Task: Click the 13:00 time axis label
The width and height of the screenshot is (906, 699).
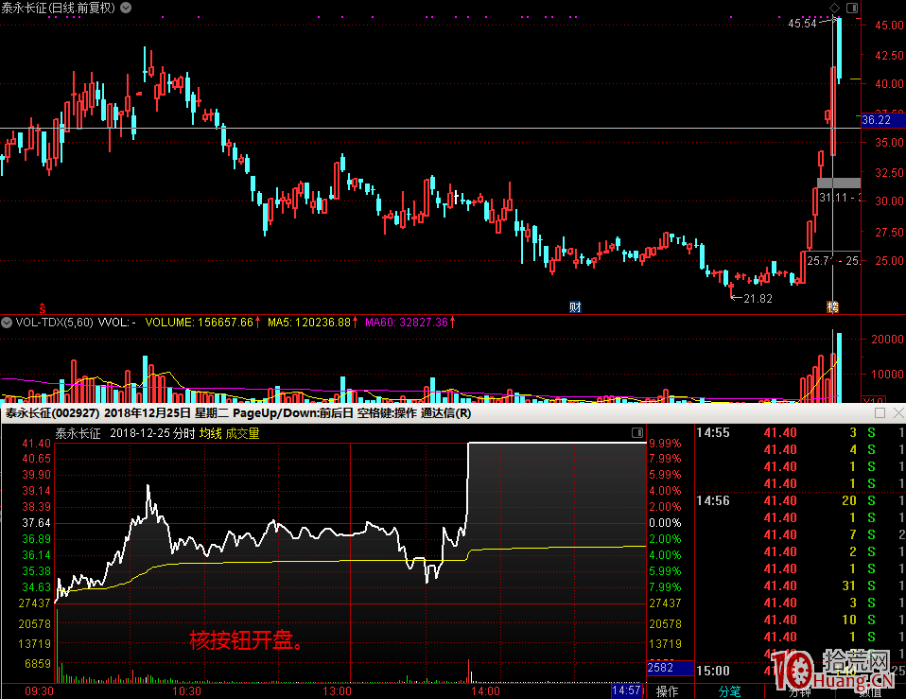Action: click(337, 690)
